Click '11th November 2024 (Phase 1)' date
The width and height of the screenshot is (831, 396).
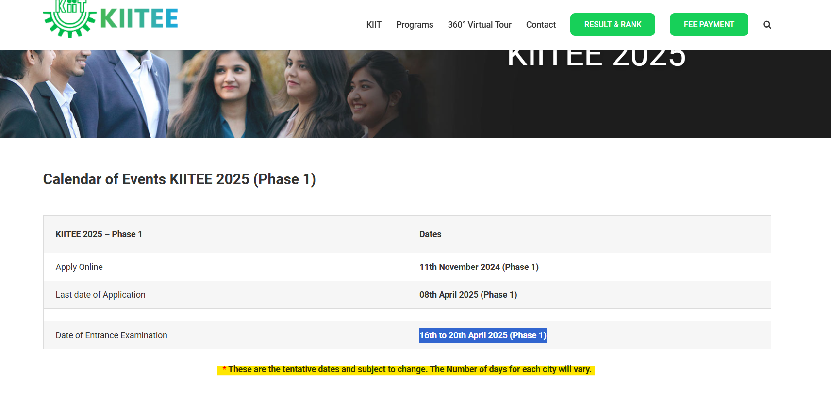tap(479, 267)
